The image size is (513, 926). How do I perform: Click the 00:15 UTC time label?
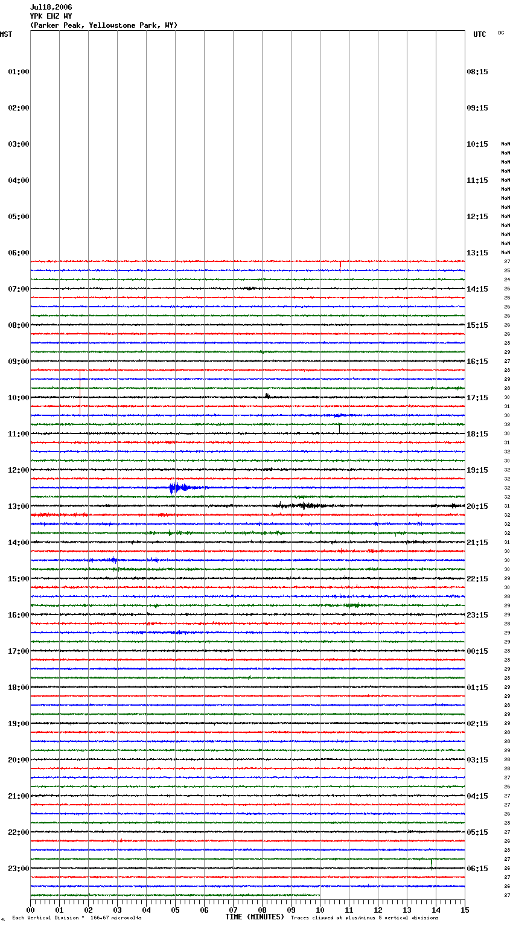pos(477,651)
